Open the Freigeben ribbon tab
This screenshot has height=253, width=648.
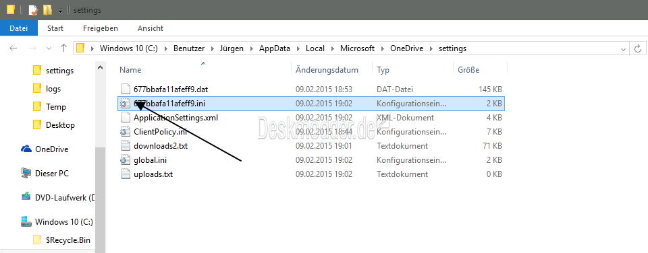coord(101,28)
